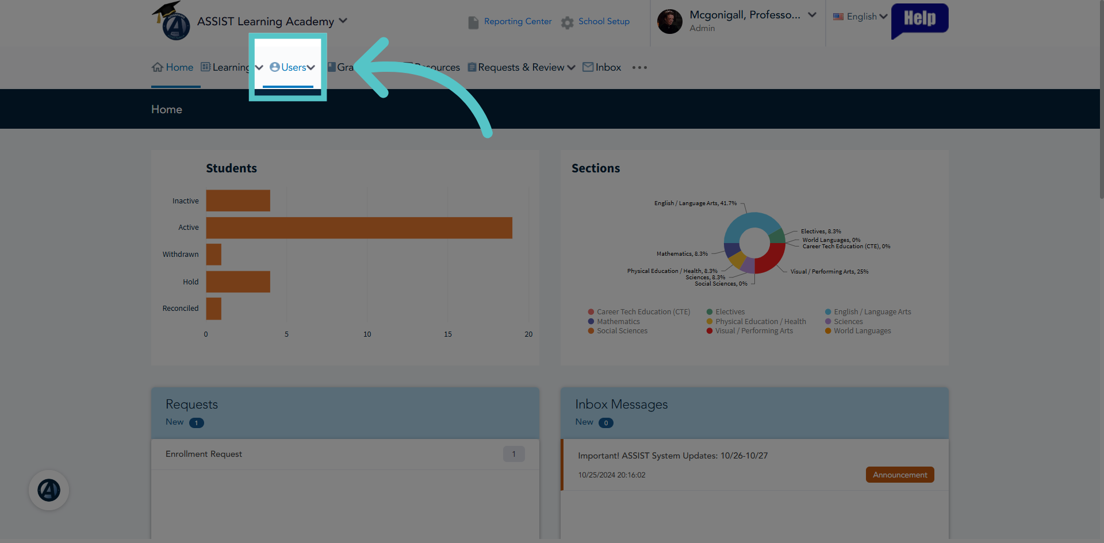Toggle English / Language Arts legend swatch

point(828,312)
